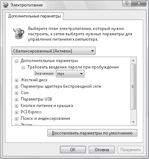Expand the PCI Express node
The width and height of the screenshot is (149, 159).
click(16, 112)
